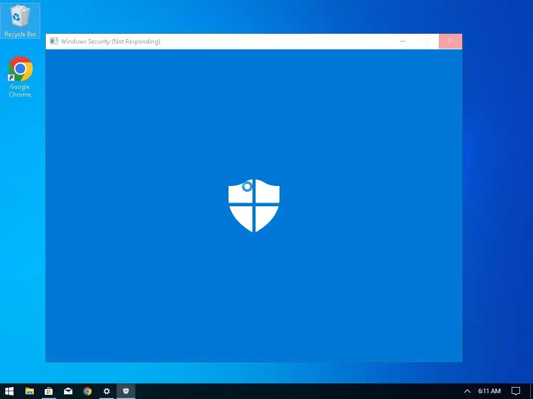Open the Mail app from the taskbar
Screen dimensions: 533x399
68,391
